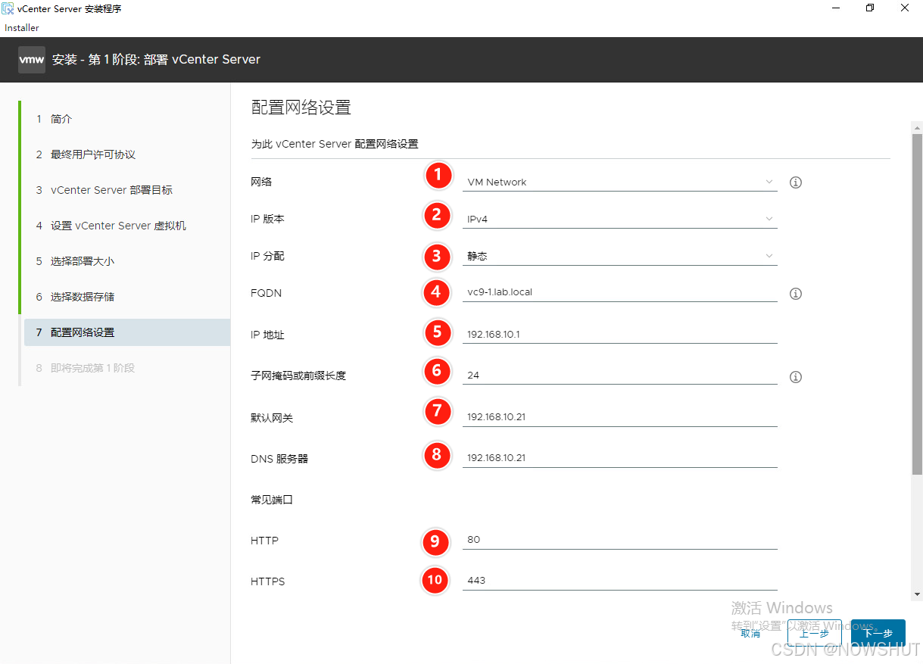The width and height of the screenshot is (923, 664).
Task: Select step 7 配置网络设置
Action: [126, 332]
